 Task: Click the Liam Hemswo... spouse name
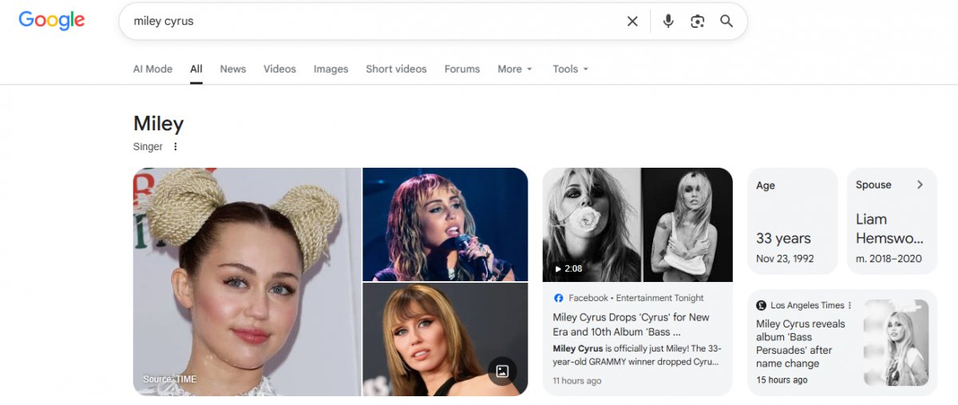[889, 228]
